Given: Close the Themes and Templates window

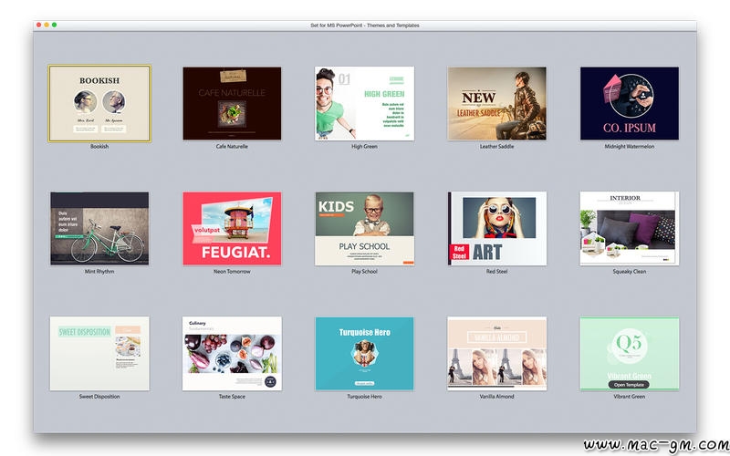Looking at the screenshot, I should coord(38,25).
